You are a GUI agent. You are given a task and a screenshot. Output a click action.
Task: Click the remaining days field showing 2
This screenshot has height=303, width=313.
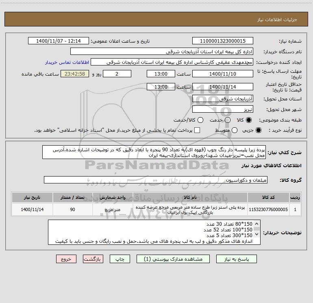117,74
